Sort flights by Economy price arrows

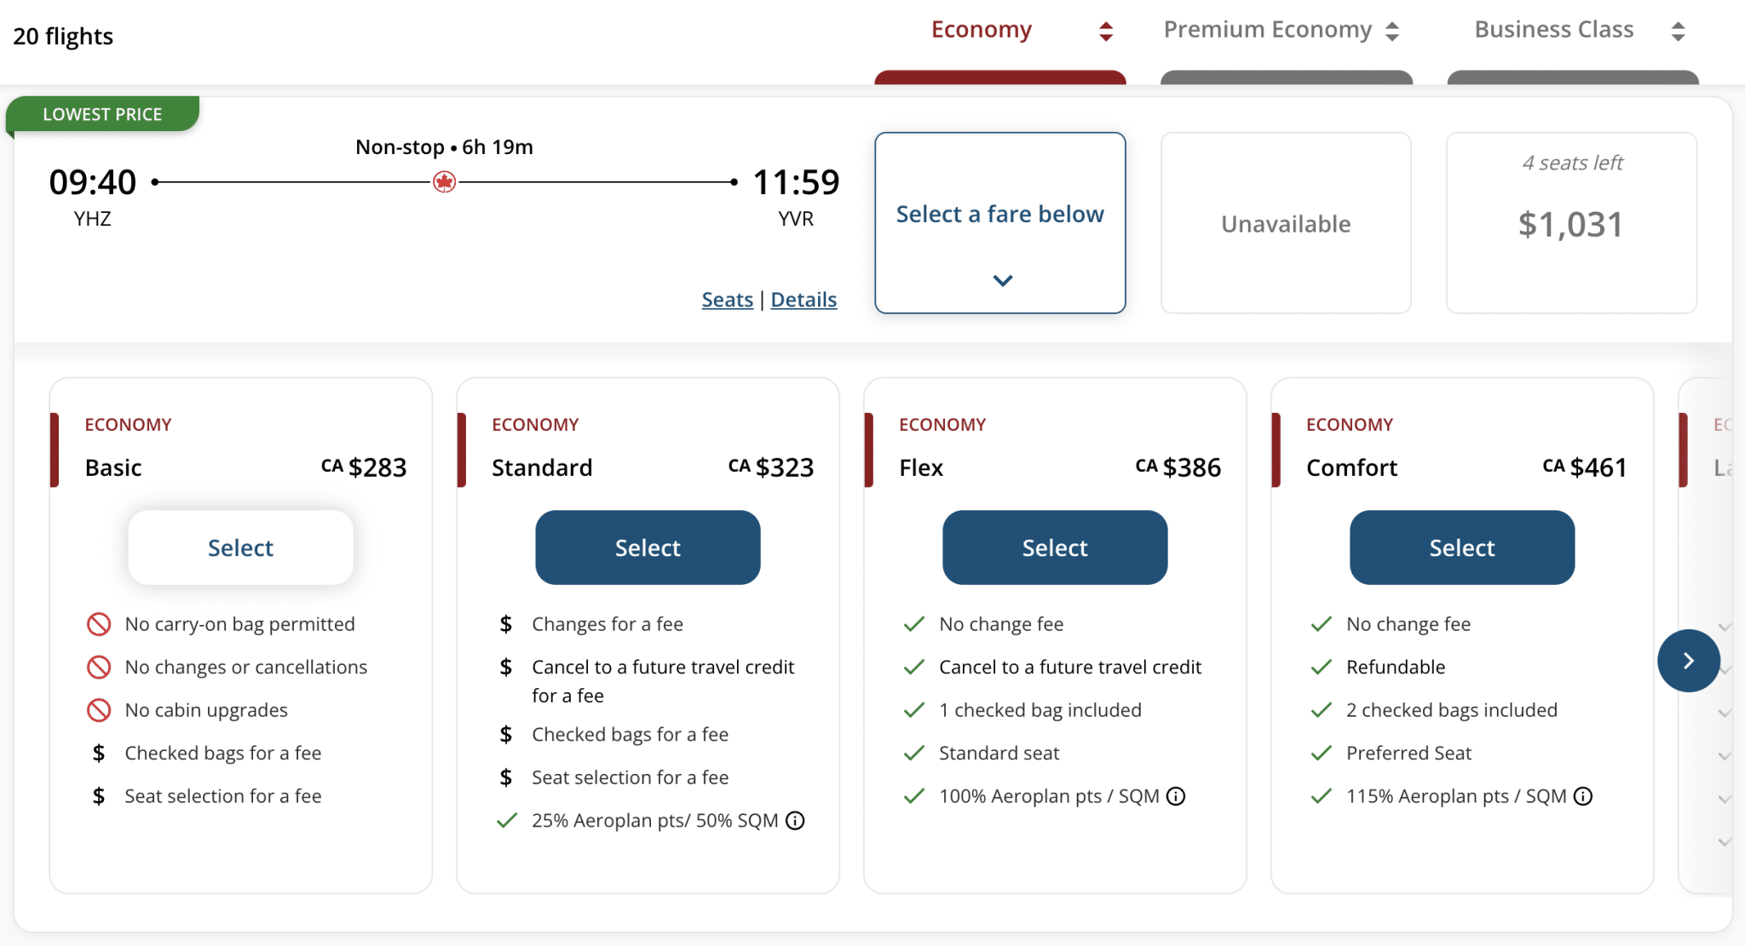pyautogui.click(x=1106, y=32)
